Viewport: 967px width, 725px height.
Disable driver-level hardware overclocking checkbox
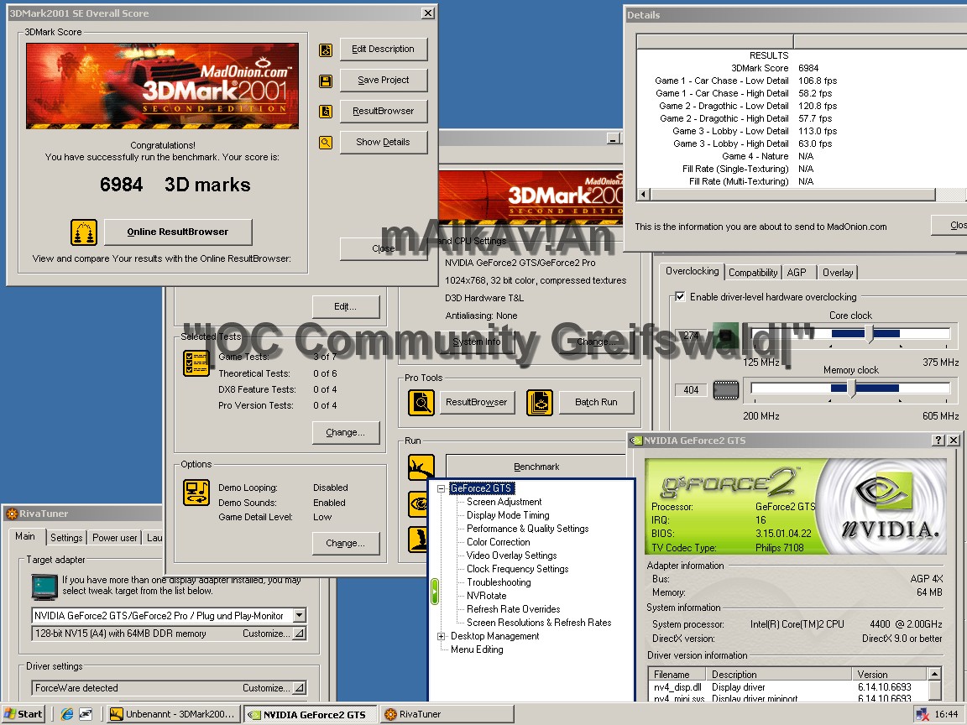click(680, 296)
